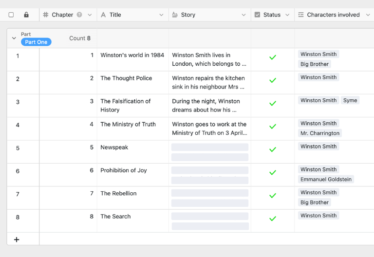
Task: Select the Title cell The Thought Police
Action: 132,82
